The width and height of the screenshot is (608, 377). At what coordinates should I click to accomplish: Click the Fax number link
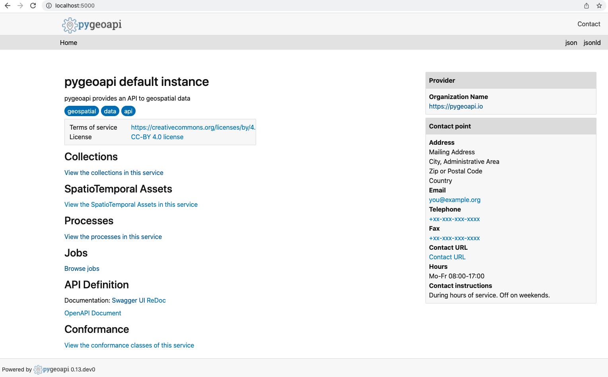455,238
